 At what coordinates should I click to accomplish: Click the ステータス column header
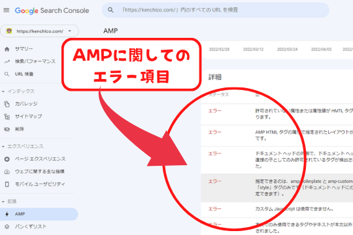point(218,95)
